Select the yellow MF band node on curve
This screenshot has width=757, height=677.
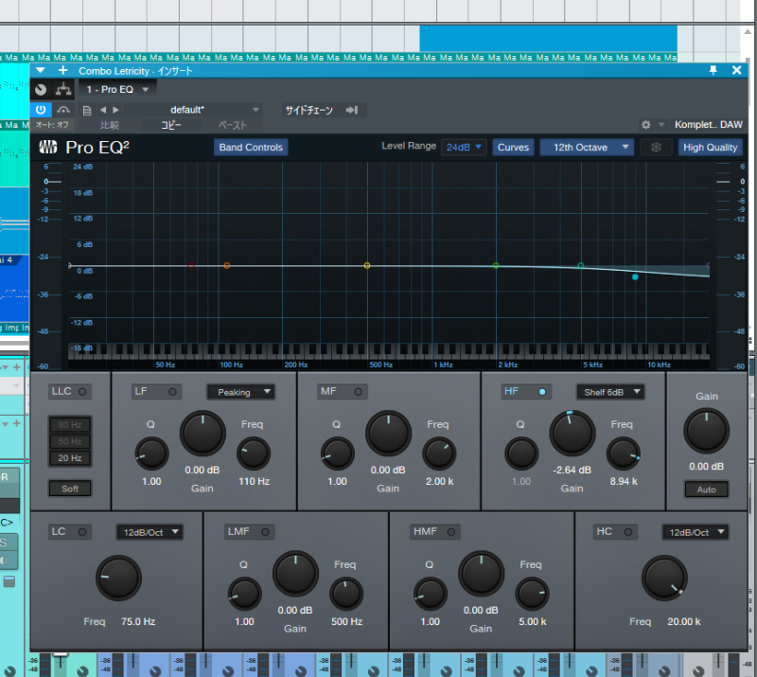pyautogui.click(x=367, y=266)
